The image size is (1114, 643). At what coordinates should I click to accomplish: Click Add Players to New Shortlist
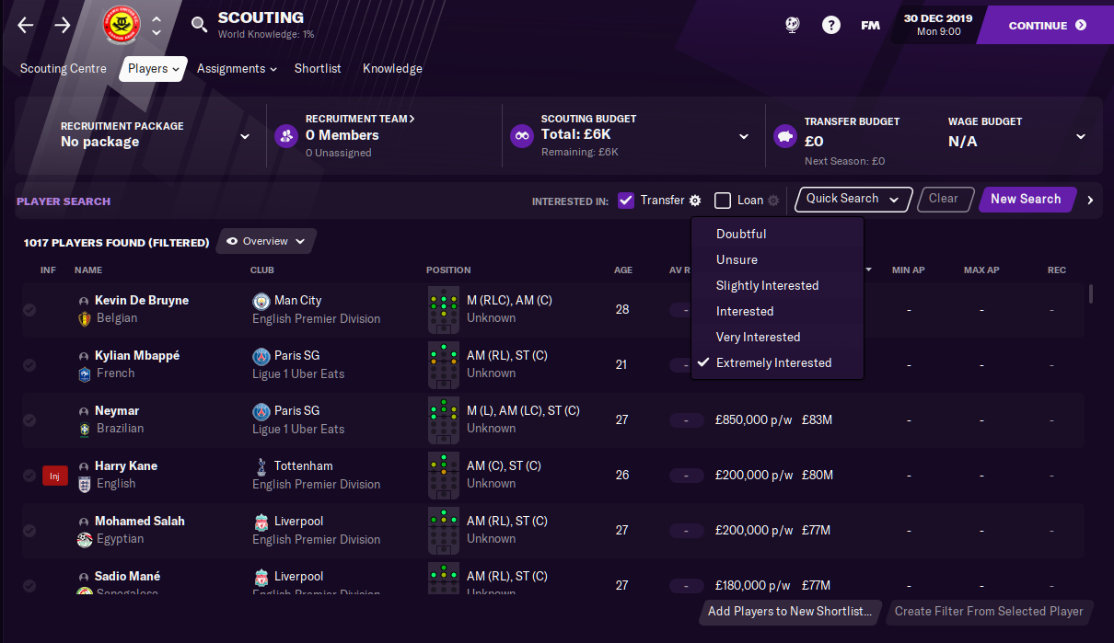(789, 611)
